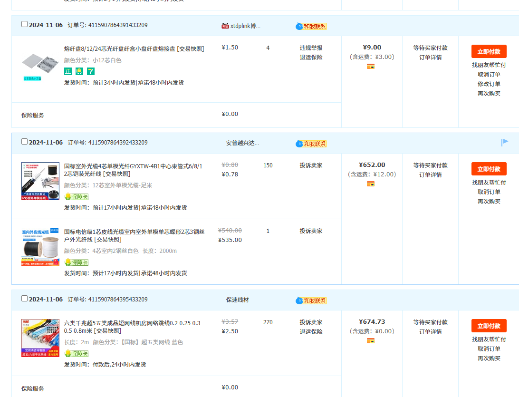Click 取消订单 for the ¥674.73 order
The image size is (519, 397).
489,349
